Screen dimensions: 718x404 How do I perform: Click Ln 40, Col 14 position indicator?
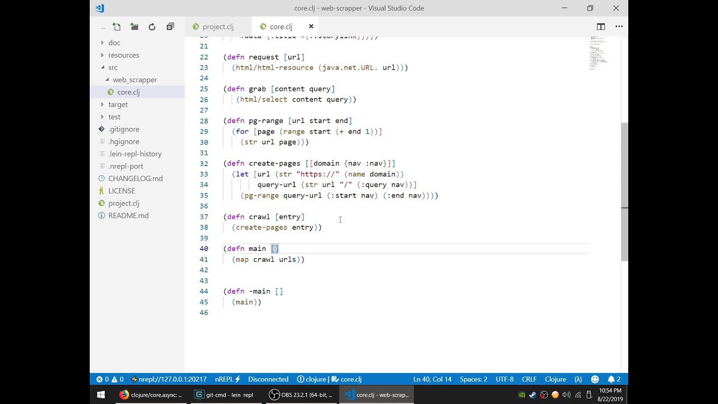click(432, 379)
